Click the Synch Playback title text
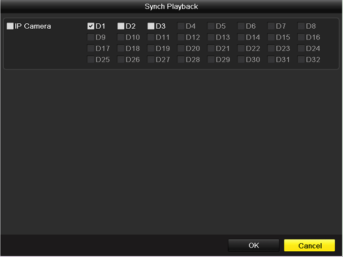Viewport: 343px width, 257px height. click(171, 7)
